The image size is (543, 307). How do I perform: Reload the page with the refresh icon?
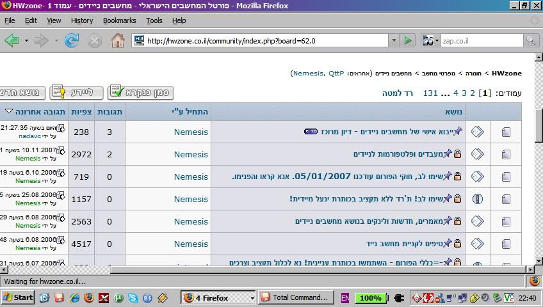coord(72,41)
